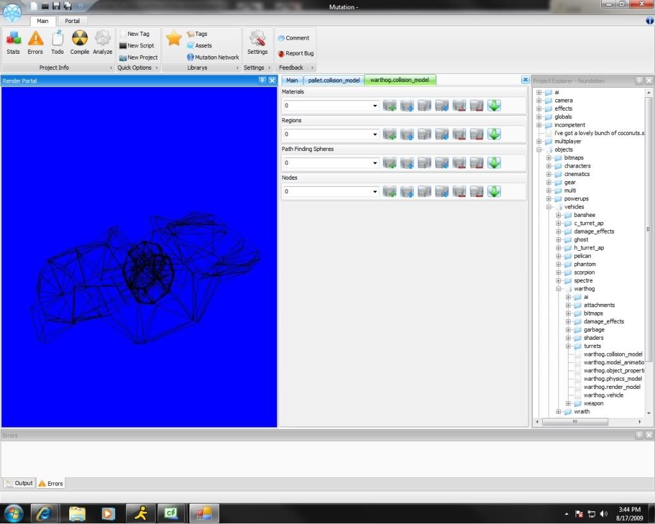Select warthog.vehicle in Project Explorer tree
Viewport: 655px width, 524px height.
603,395
